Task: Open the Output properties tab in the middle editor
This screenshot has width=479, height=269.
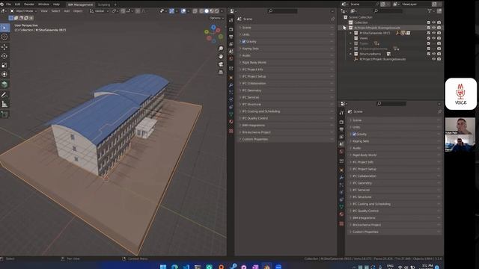Action: coord(231,37)
